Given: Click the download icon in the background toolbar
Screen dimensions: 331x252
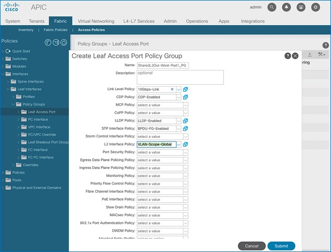Looking at the screenshot, I should click(x=310, y=54).
